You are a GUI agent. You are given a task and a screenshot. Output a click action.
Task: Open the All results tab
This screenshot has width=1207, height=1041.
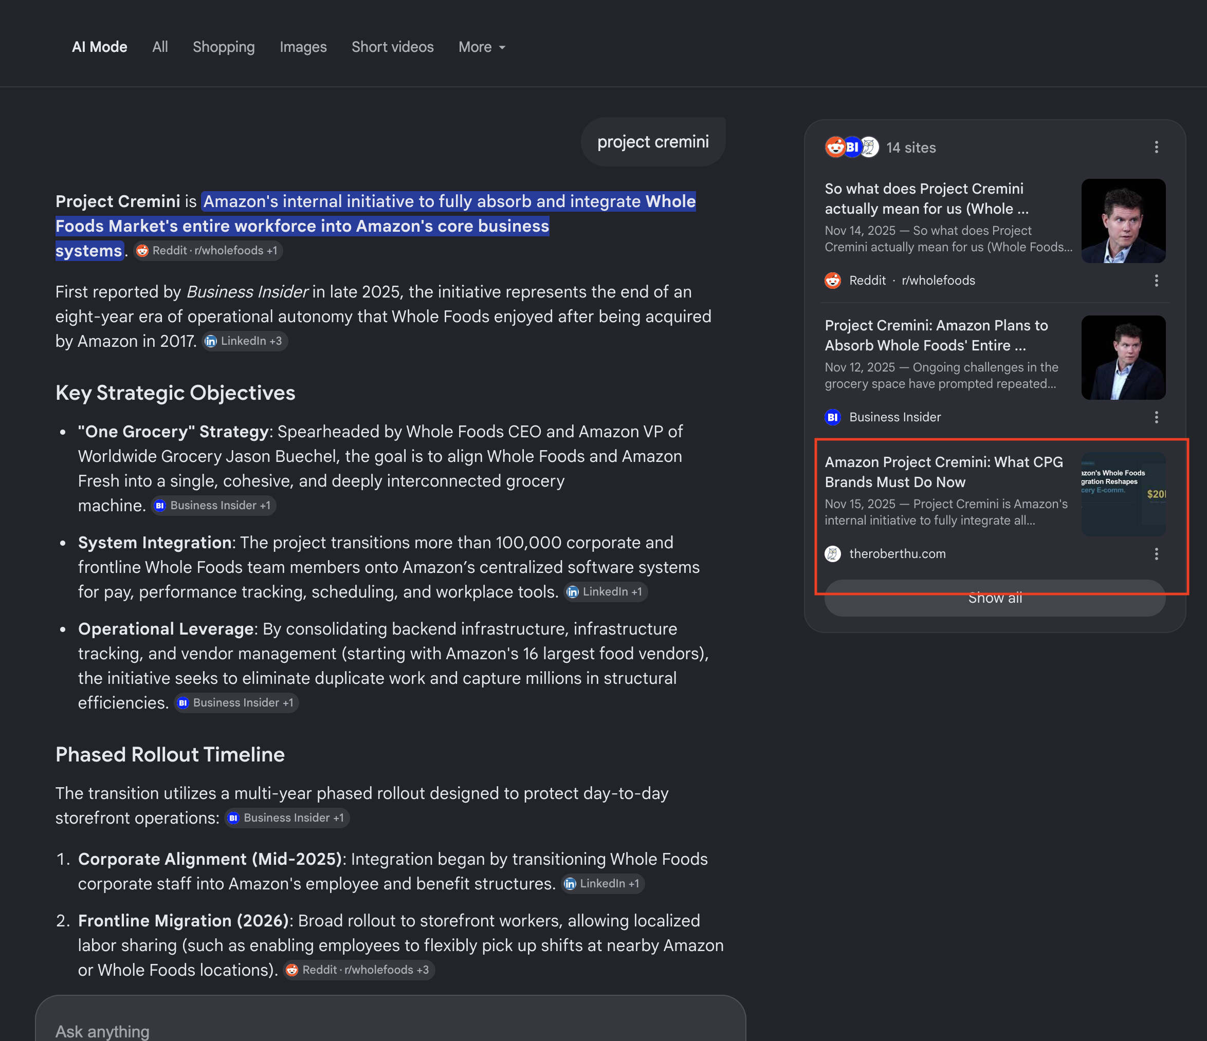[x=159, y=47]
